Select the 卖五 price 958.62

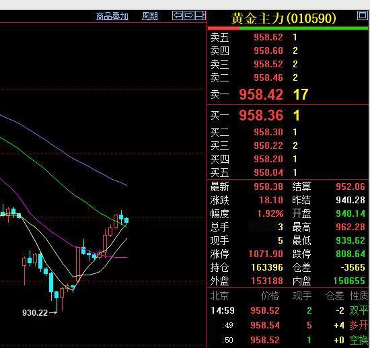click(x=268, y=37)
